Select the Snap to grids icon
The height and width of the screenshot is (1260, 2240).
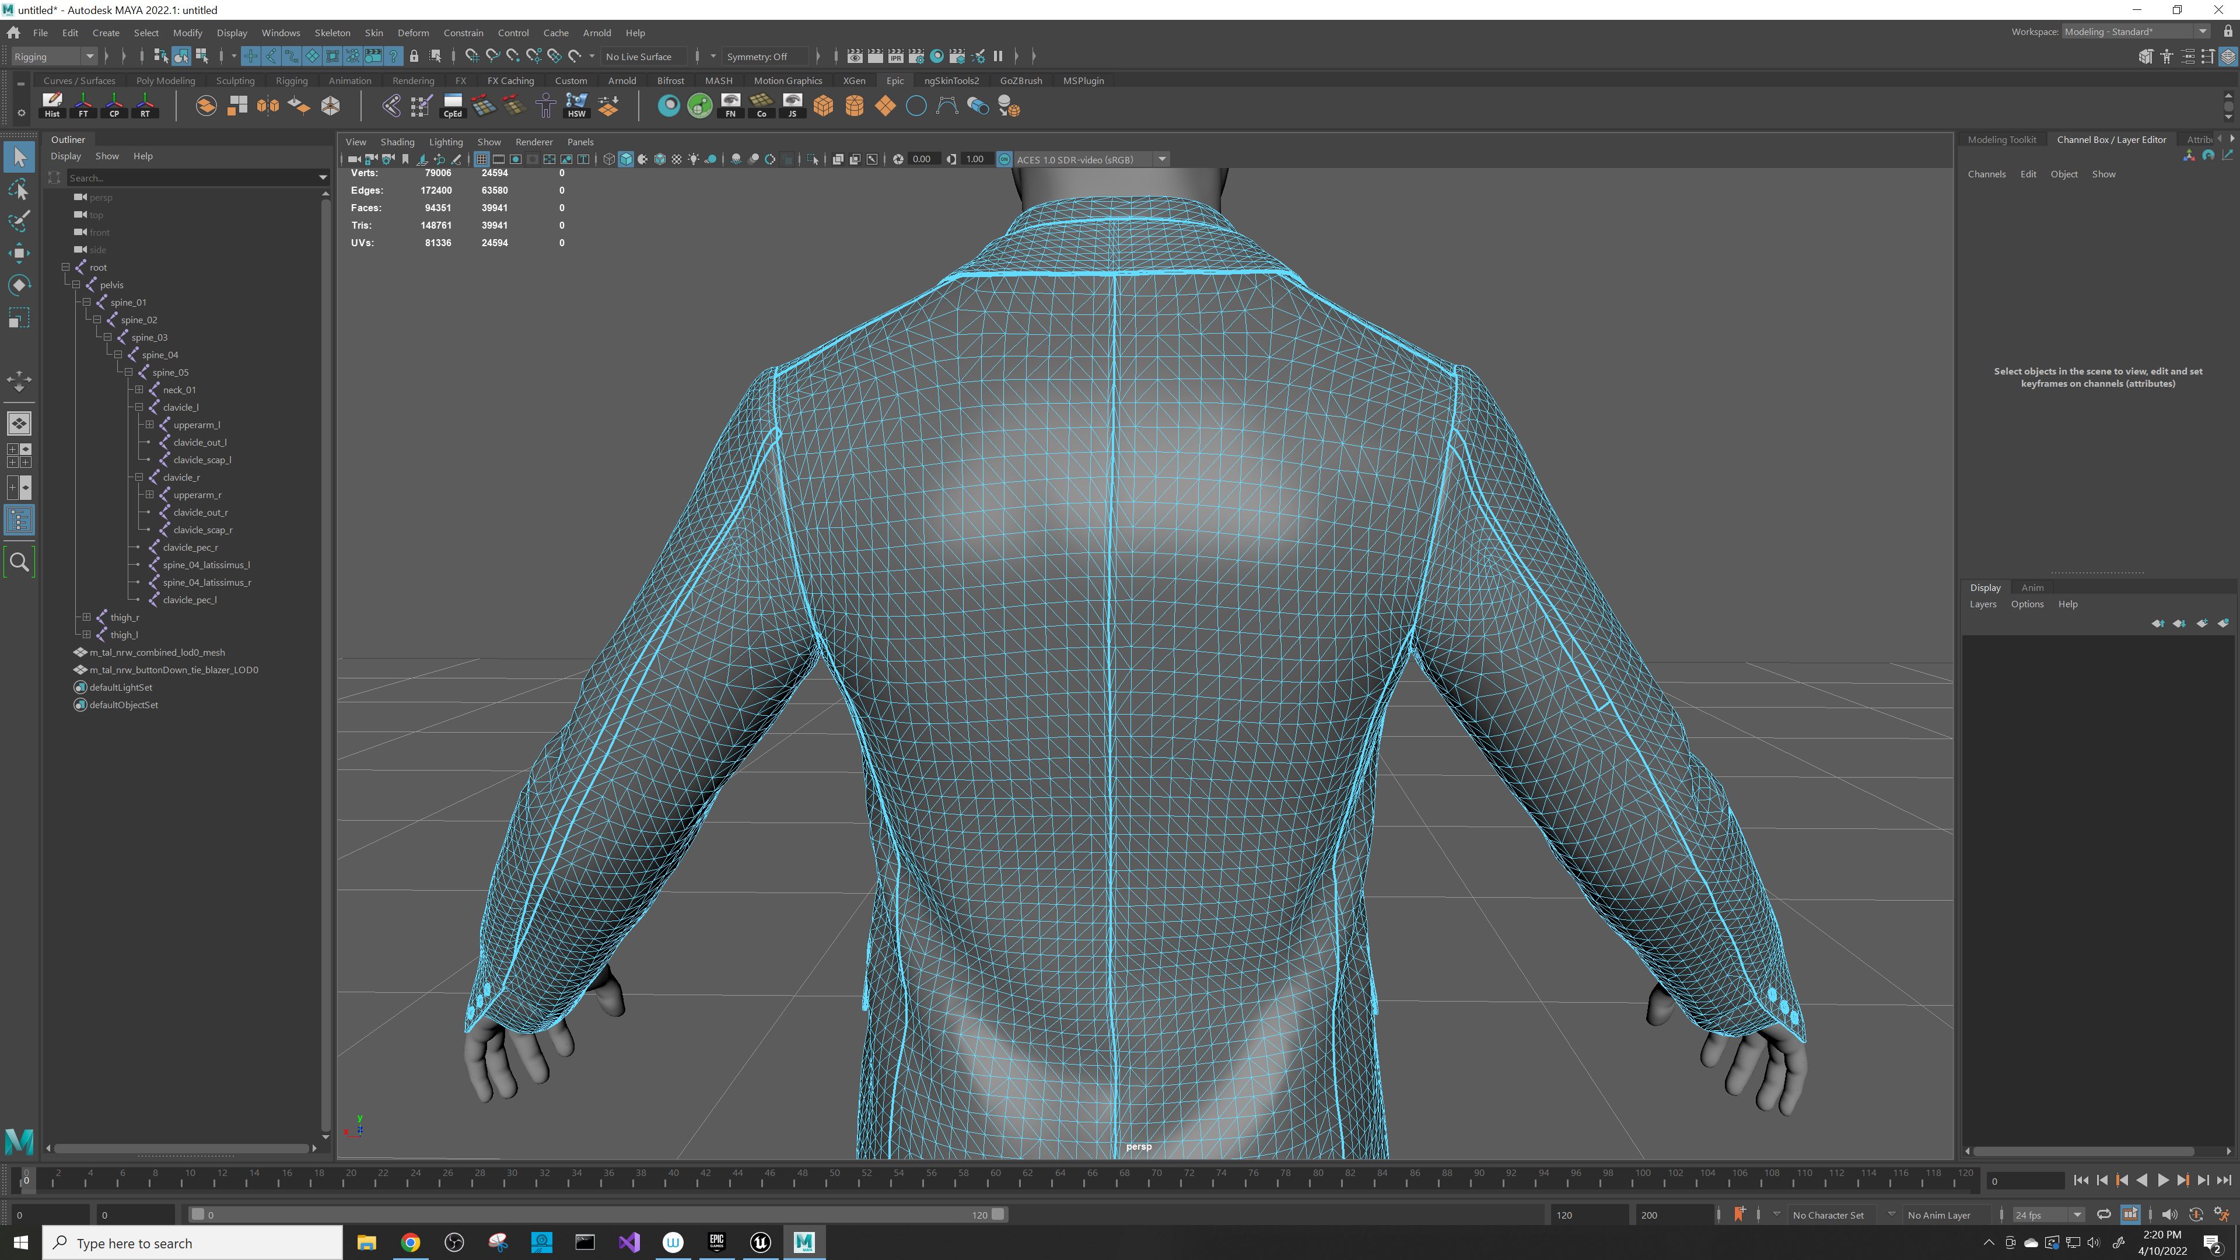coord(250,55)
